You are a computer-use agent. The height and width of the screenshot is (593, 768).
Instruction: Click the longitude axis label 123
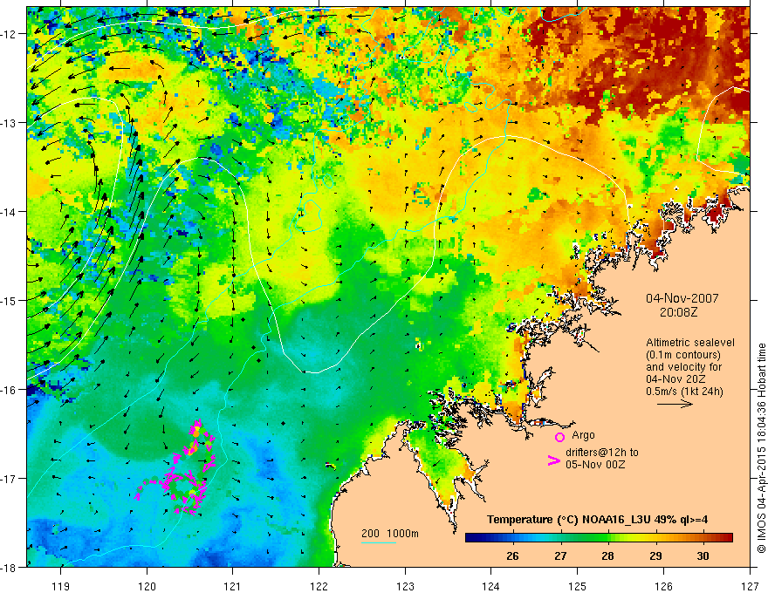click(405, 586)
